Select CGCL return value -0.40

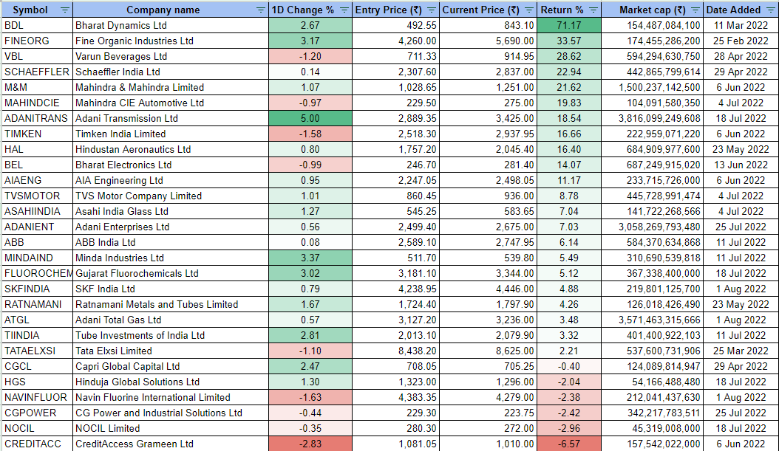[569, 367]
